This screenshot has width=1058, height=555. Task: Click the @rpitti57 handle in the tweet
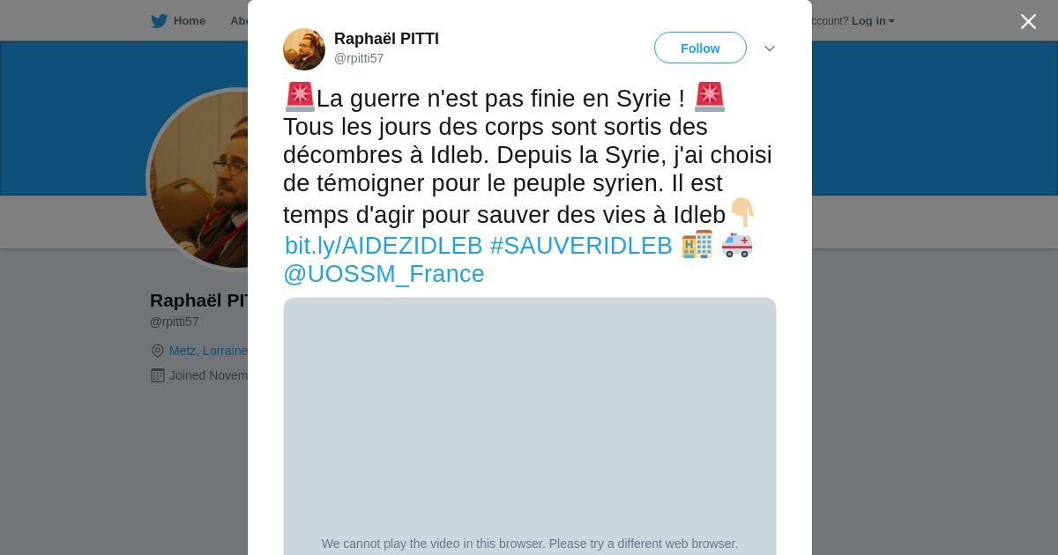pyautogui.click(x=359, y=58)
